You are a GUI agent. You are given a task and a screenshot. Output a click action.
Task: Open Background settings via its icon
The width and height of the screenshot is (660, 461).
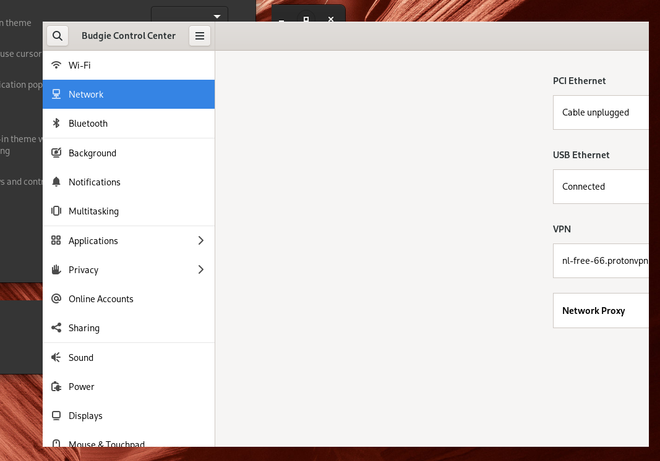tap(56, 153)
